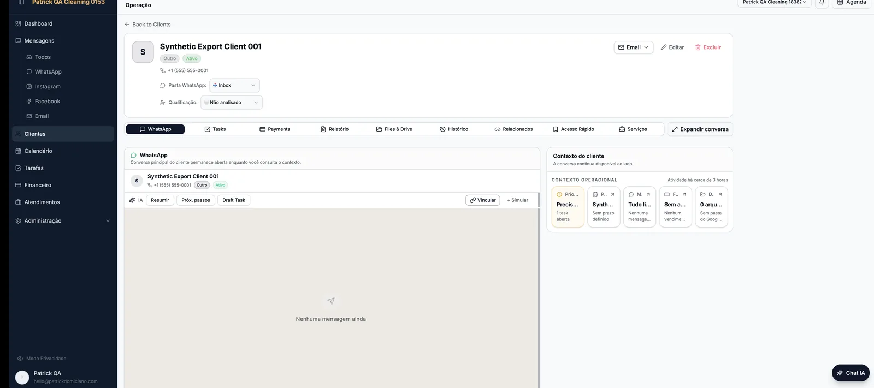Click the + Simular button
This screenshot has height=388, width=874.
[517, 200]
